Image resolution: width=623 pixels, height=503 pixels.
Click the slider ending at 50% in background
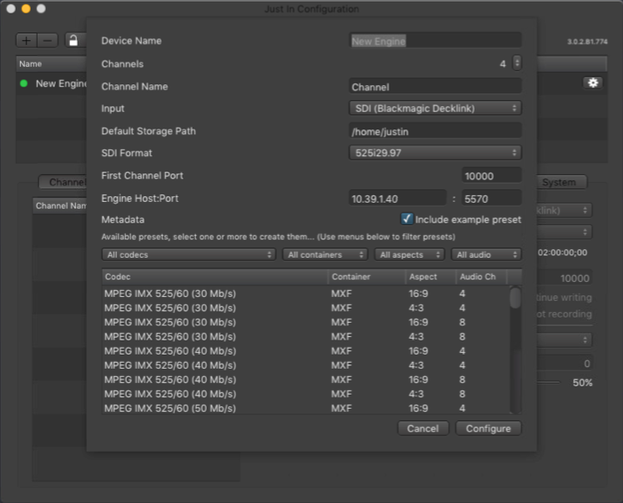[549, 383]
